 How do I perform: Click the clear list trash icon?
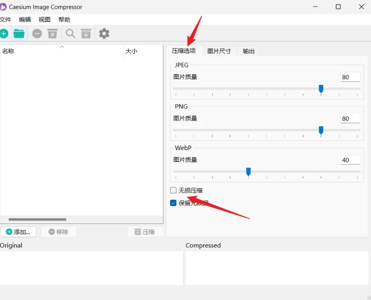coord(52,33)
